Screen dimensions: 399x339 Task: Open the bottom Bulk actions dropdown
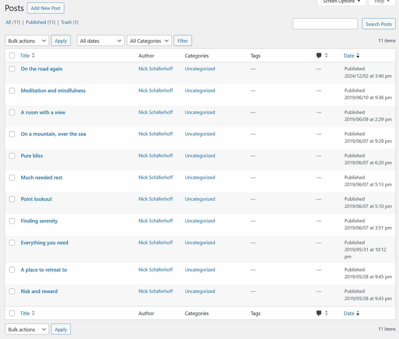click(27, 329)
